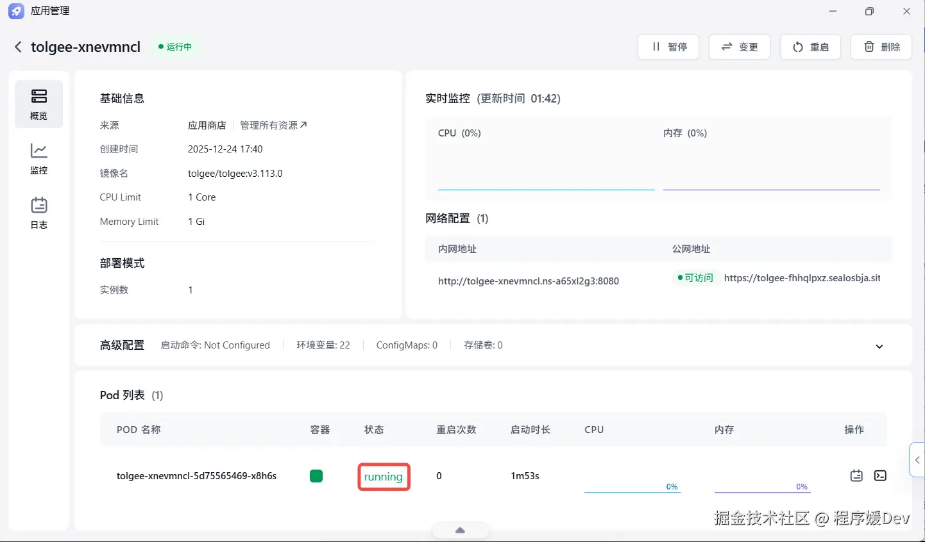Image resolution: width=925 pixels, height=542 pixels.
Task: Restart the app with 重启 button
Action: coord(810,47)
